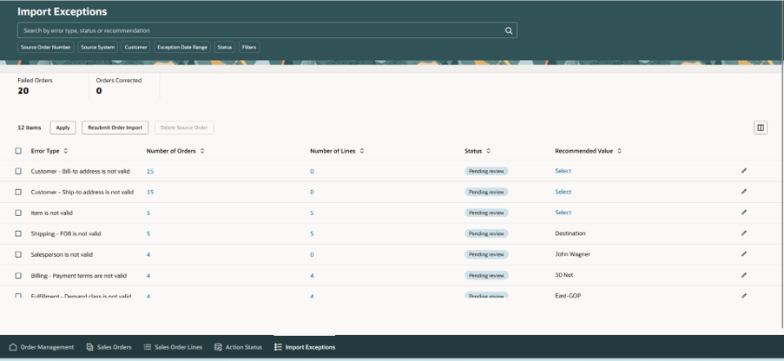Switch to Sales Order Lines tab
This screenshot has width=784, height=361.
174,347
